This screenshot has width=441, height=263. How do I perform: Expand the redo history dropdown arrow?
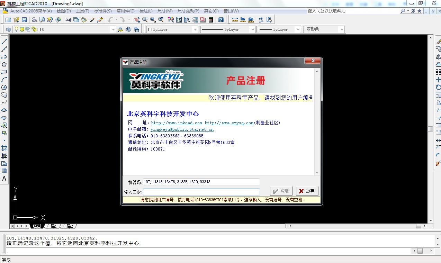pos(129,20)
